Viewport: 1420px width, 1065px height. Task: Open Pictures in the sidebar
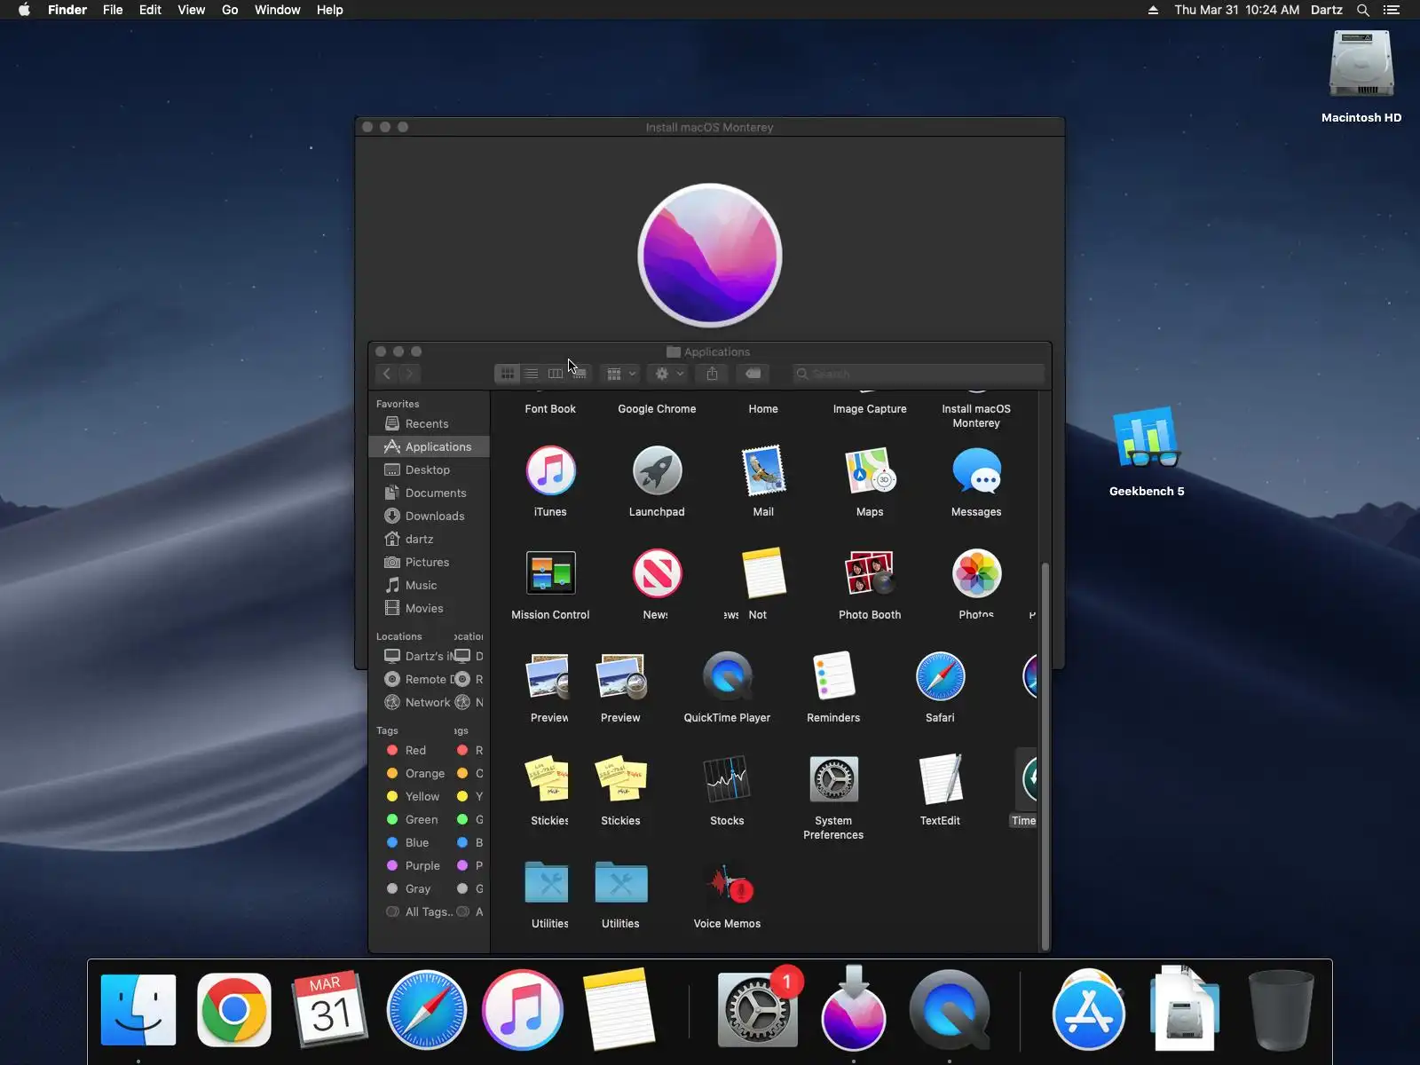[x=429, y=562]
